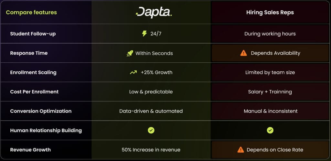Screen dimensions: 331x161
Task: Click the rocket icon beside Within Seconds
Action: [130, 53]
